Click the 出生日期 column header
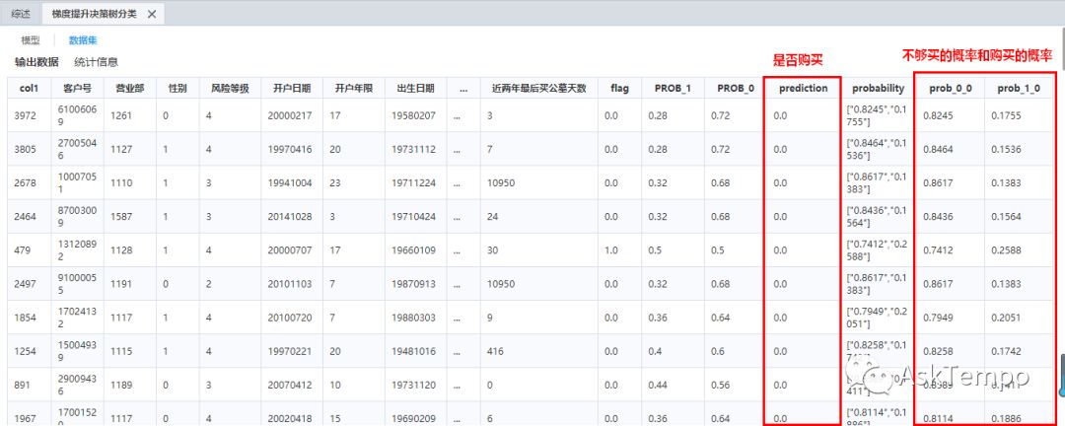 point(415,89)
